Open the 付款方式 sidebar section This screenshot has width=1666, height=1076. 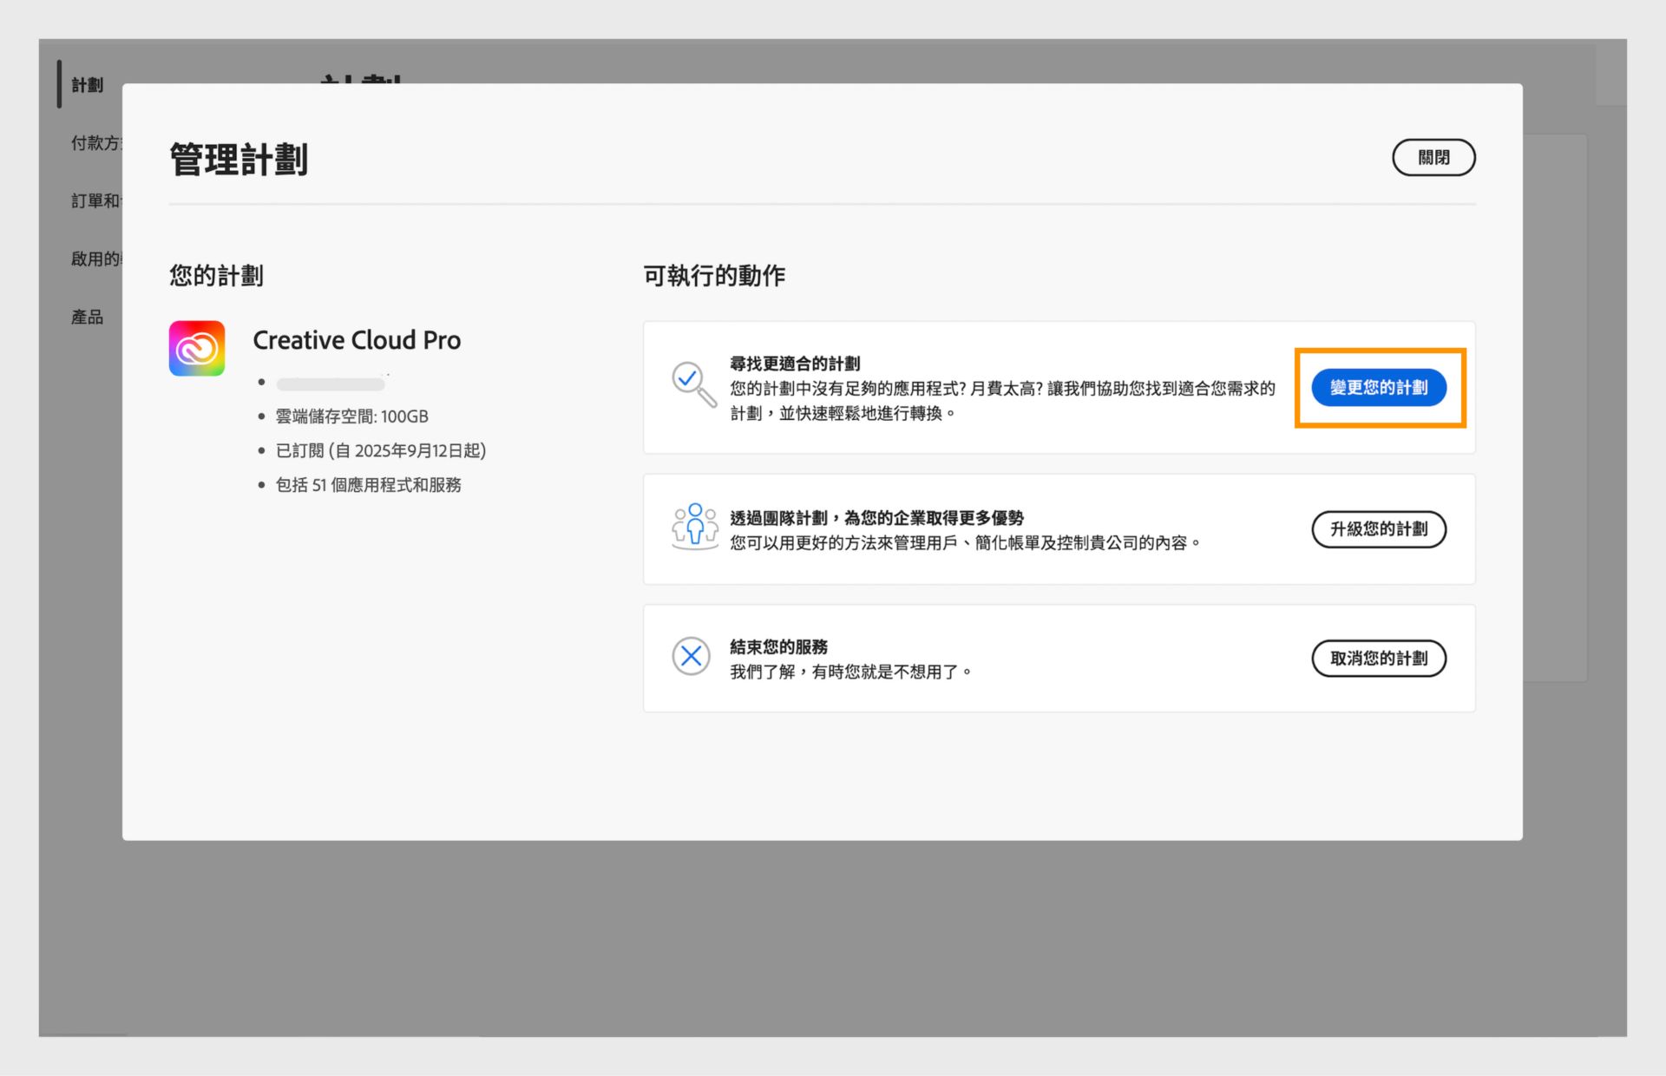point(95,142)
